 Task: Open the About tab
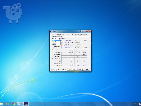(x=87, y=34)
